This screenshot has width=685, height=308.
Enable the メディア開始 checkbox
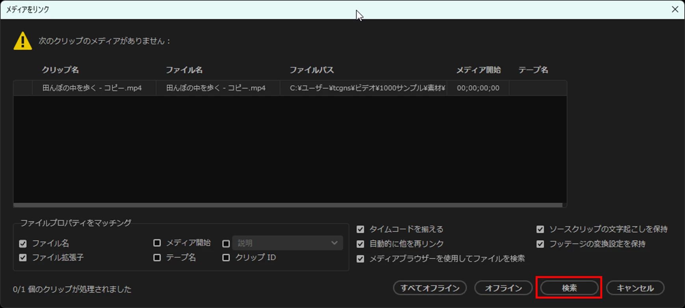tap(157, 243)
